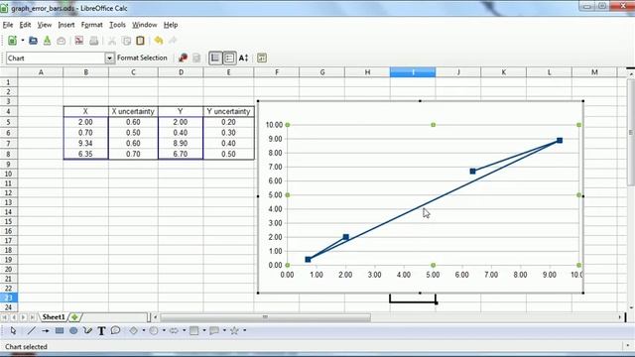Click cell containing 'X uncertainty'
Viewport: 635px width, 357px height.
[133, 111]
